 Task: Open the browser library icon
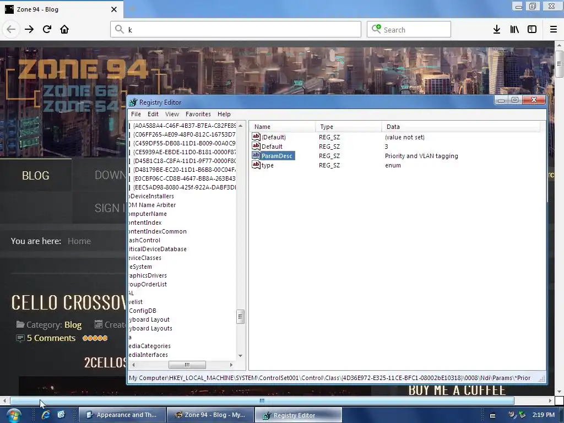[514, 29]
